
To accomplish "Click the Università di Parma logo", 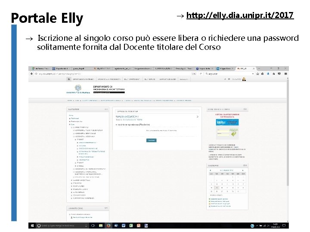I will tap(78, 89).
